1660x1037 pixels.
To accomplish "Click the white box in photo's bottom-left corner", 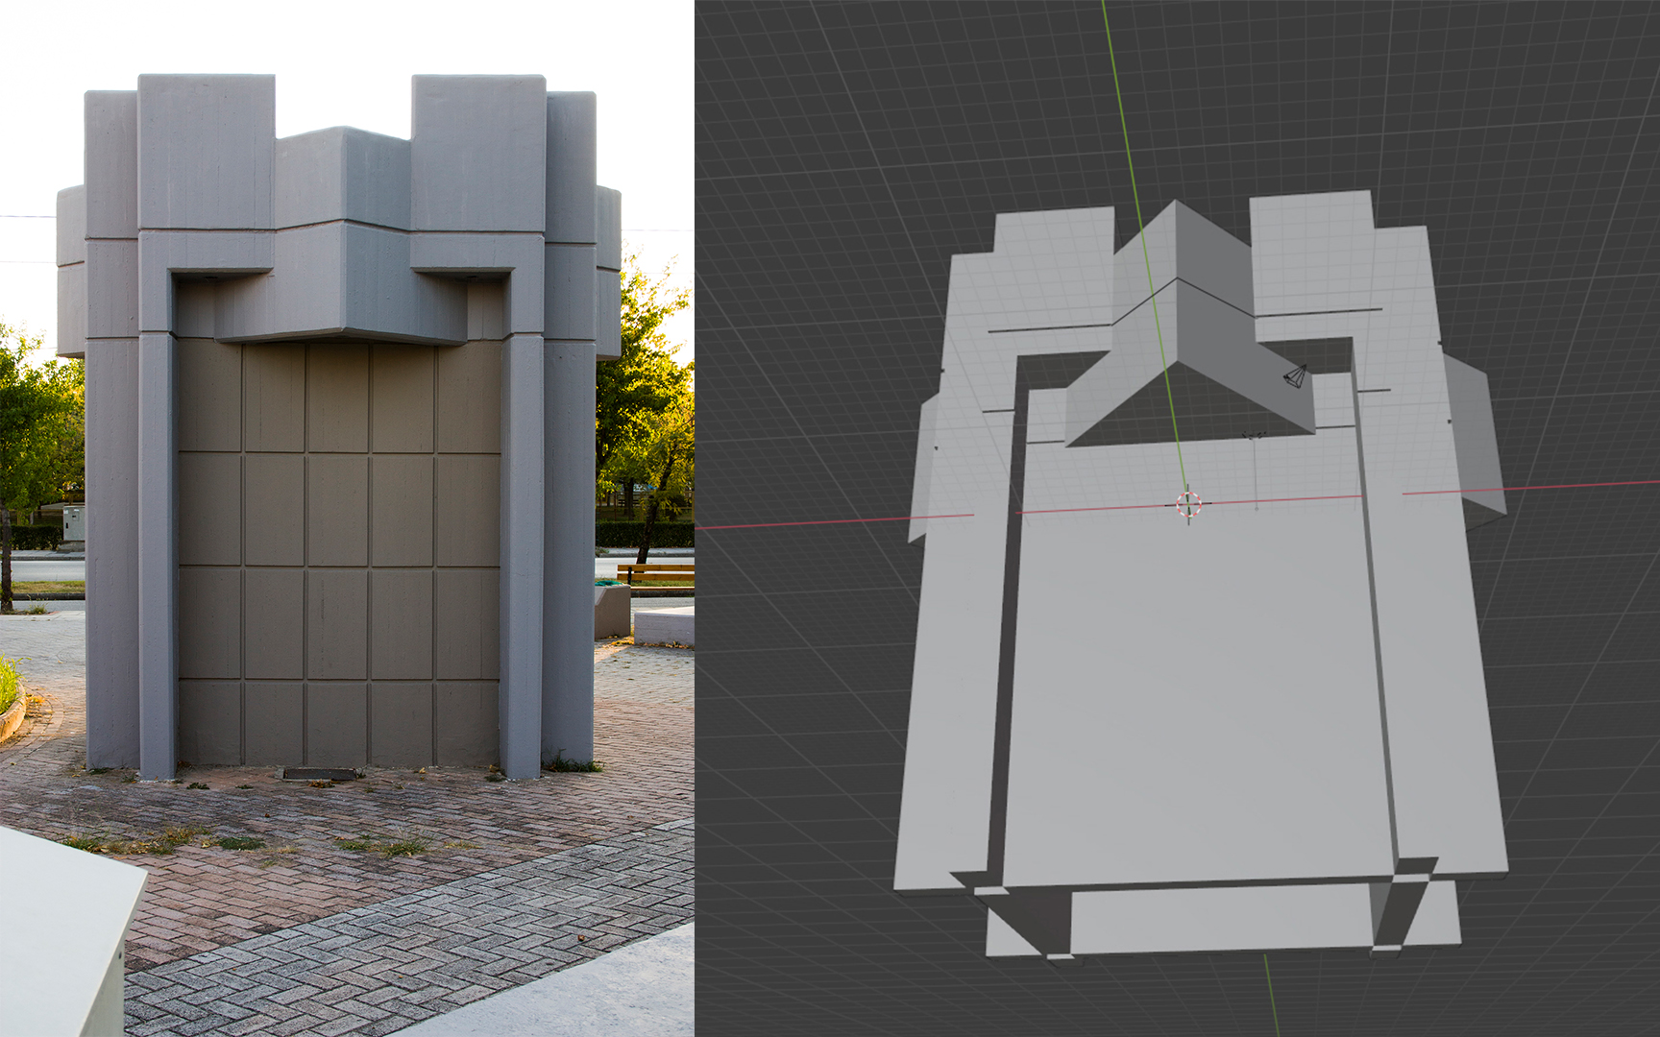I will [58, 931].
